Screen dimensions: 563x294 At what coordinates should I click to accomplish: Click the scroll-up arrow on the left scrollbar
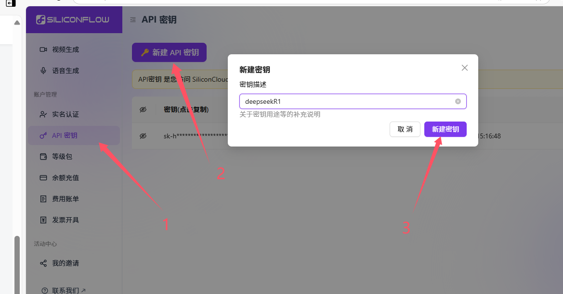tap(17, 23)
